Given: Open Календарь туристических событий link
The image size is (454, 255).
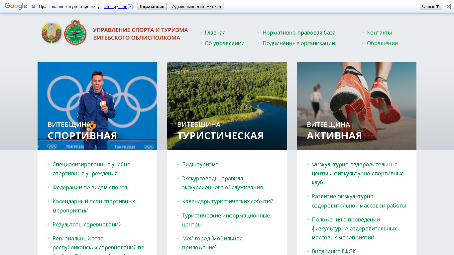Looking at the screenshot, I should 228,201.
